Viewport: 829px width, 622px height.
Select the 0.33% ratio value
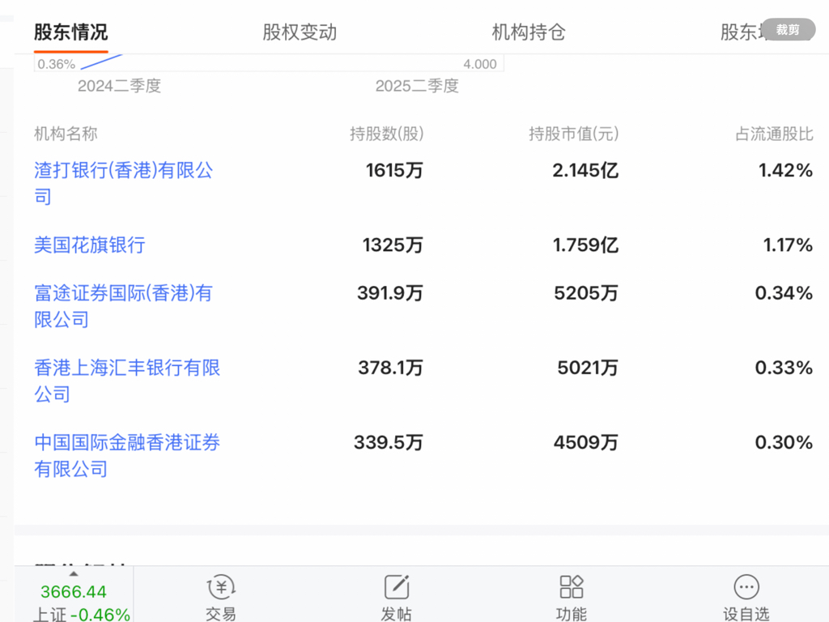(x=784, y=368)
